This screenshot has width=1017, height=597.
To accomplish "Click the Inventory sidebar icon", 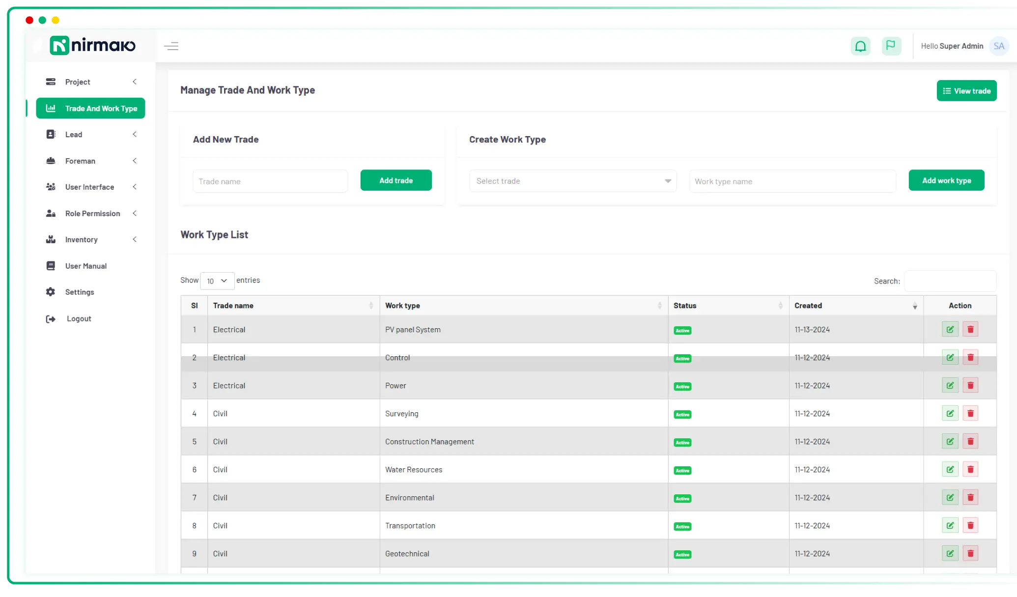I will (x=51, y=239).
